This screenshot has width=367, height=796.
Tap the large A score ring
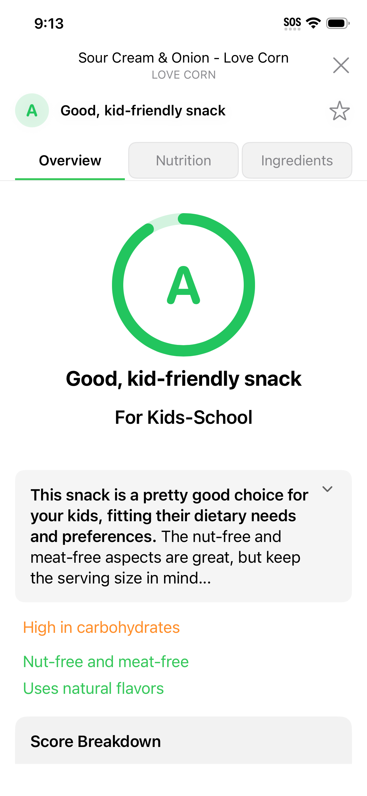tap(183, 285)
